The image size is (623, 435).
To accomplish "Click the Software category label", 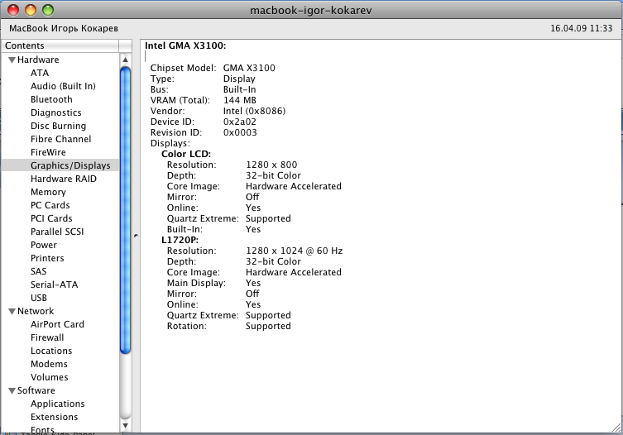I will pyautogui.click(x=36, y=390).
